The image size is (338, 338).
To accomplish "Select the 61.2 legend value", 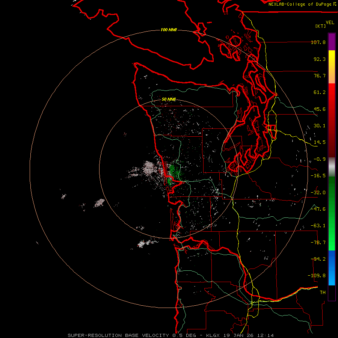I will click(320, 92).
